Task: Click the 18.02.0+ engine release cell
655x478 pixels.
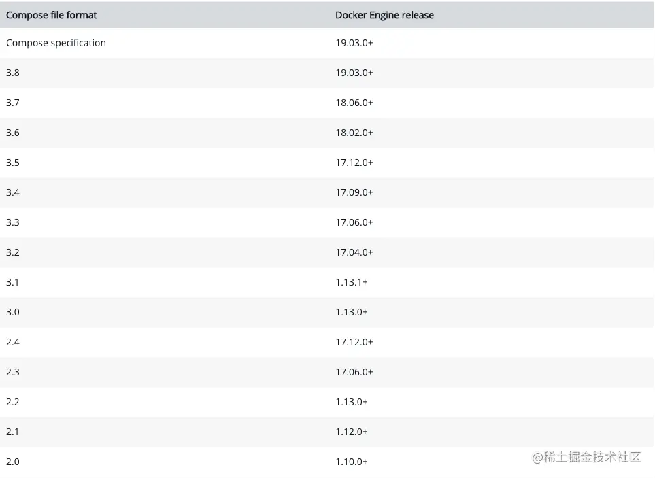Action: pos(354,133)
